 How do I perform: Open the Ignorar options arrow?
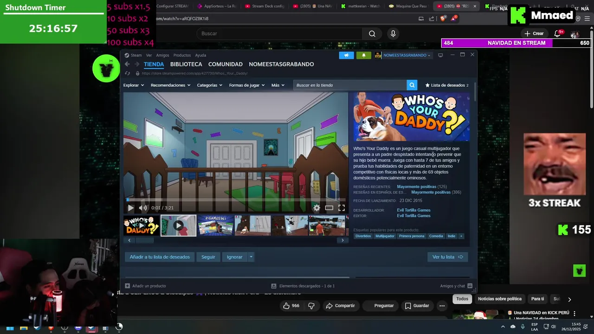point(251,257)
